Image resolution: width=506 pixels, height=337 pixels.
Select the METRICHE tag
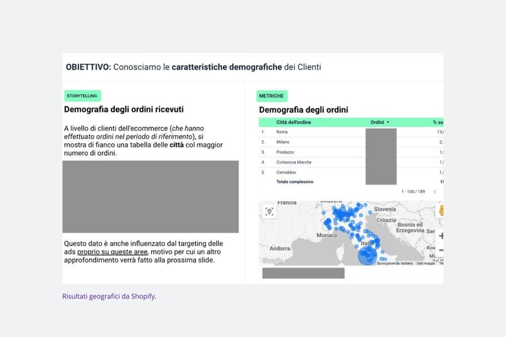tap(271, 95)
